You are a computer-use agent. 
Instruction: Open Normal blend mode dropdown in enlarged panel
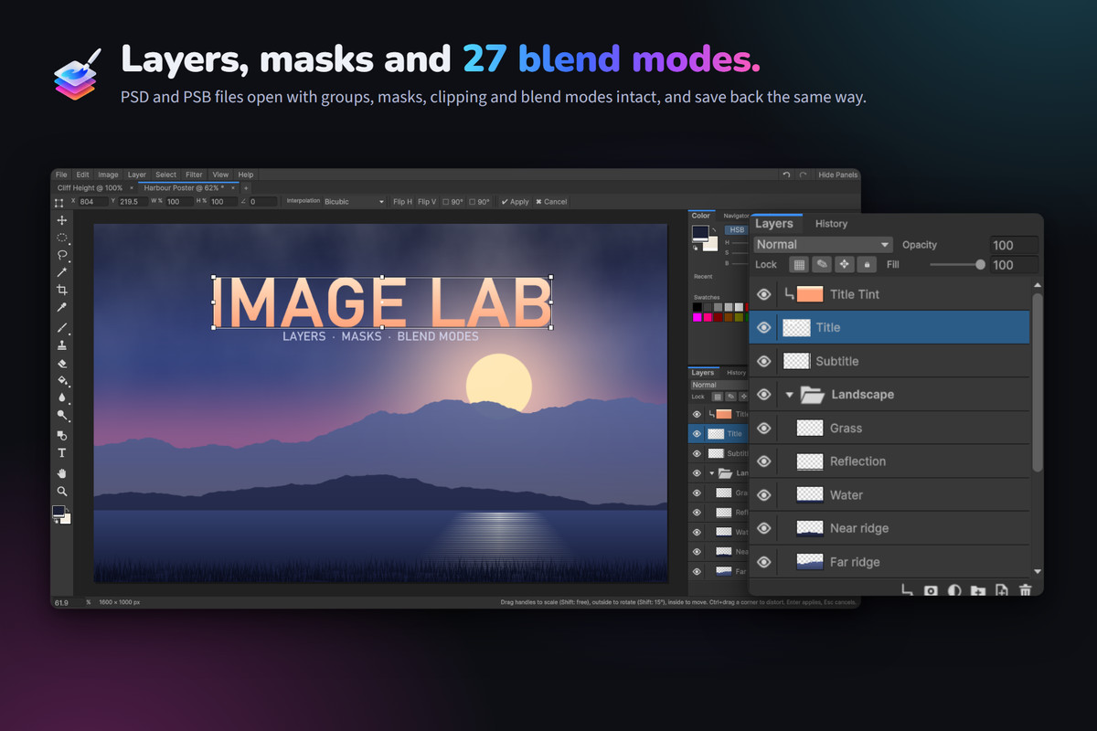point(824,244)
